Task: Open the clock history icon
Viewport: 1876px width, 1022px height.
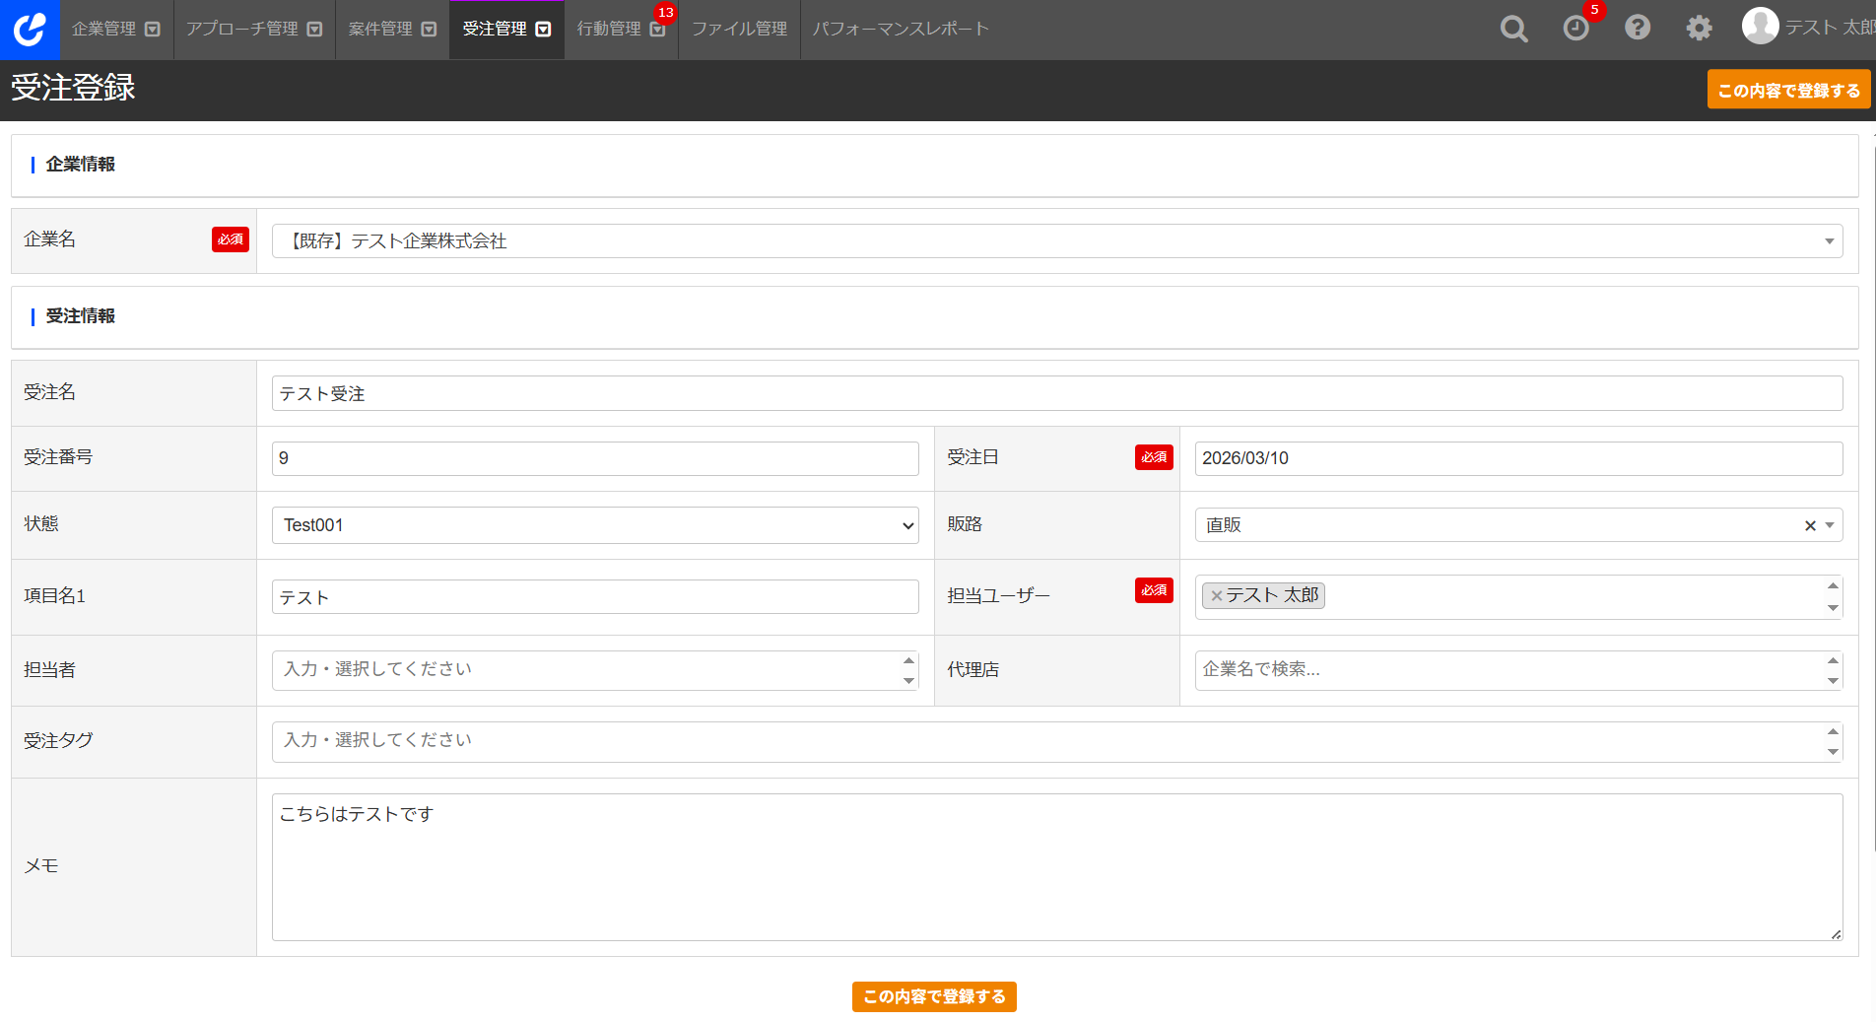Action: pos(1576,29)
